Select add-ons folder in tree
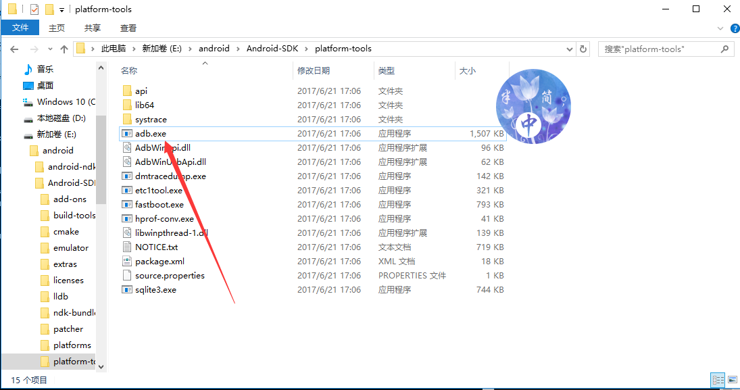This screenshot has height=390, width=740. 70,199
